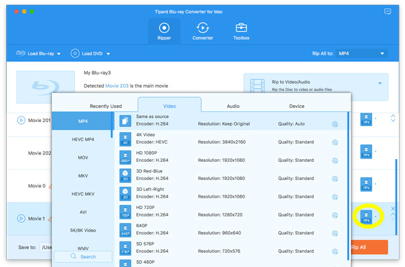Open settings gear for SD 576P

tap(335, 251)
